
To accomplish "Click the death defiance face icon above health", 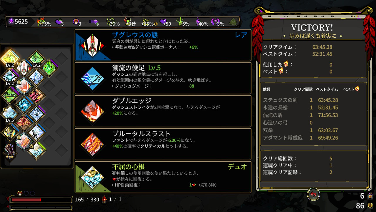I will point(20,193).
